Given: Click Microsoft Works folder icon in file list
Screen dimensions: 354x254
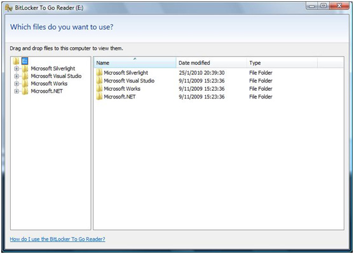Looking at the screenshot, I should [x=99, y=89].
